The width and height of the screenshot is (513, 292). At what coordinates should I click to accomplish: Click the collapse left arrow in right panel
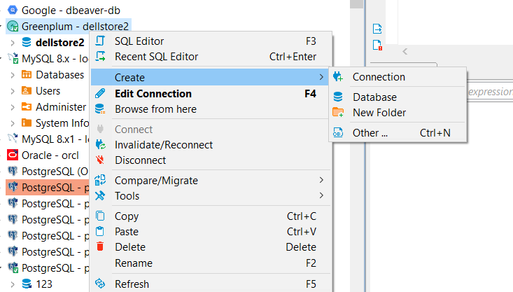(405, 51)
